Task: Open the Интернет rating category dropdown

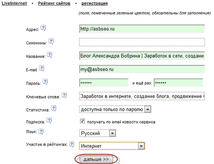Action: 112,146
